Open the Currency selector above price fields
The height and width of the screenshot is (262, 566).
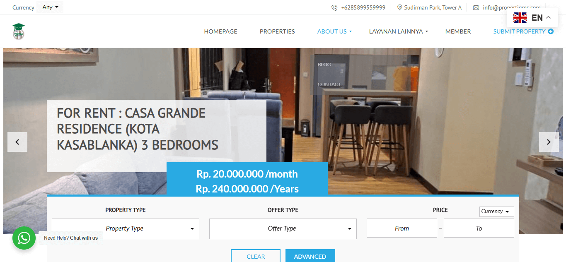point(497,212)
